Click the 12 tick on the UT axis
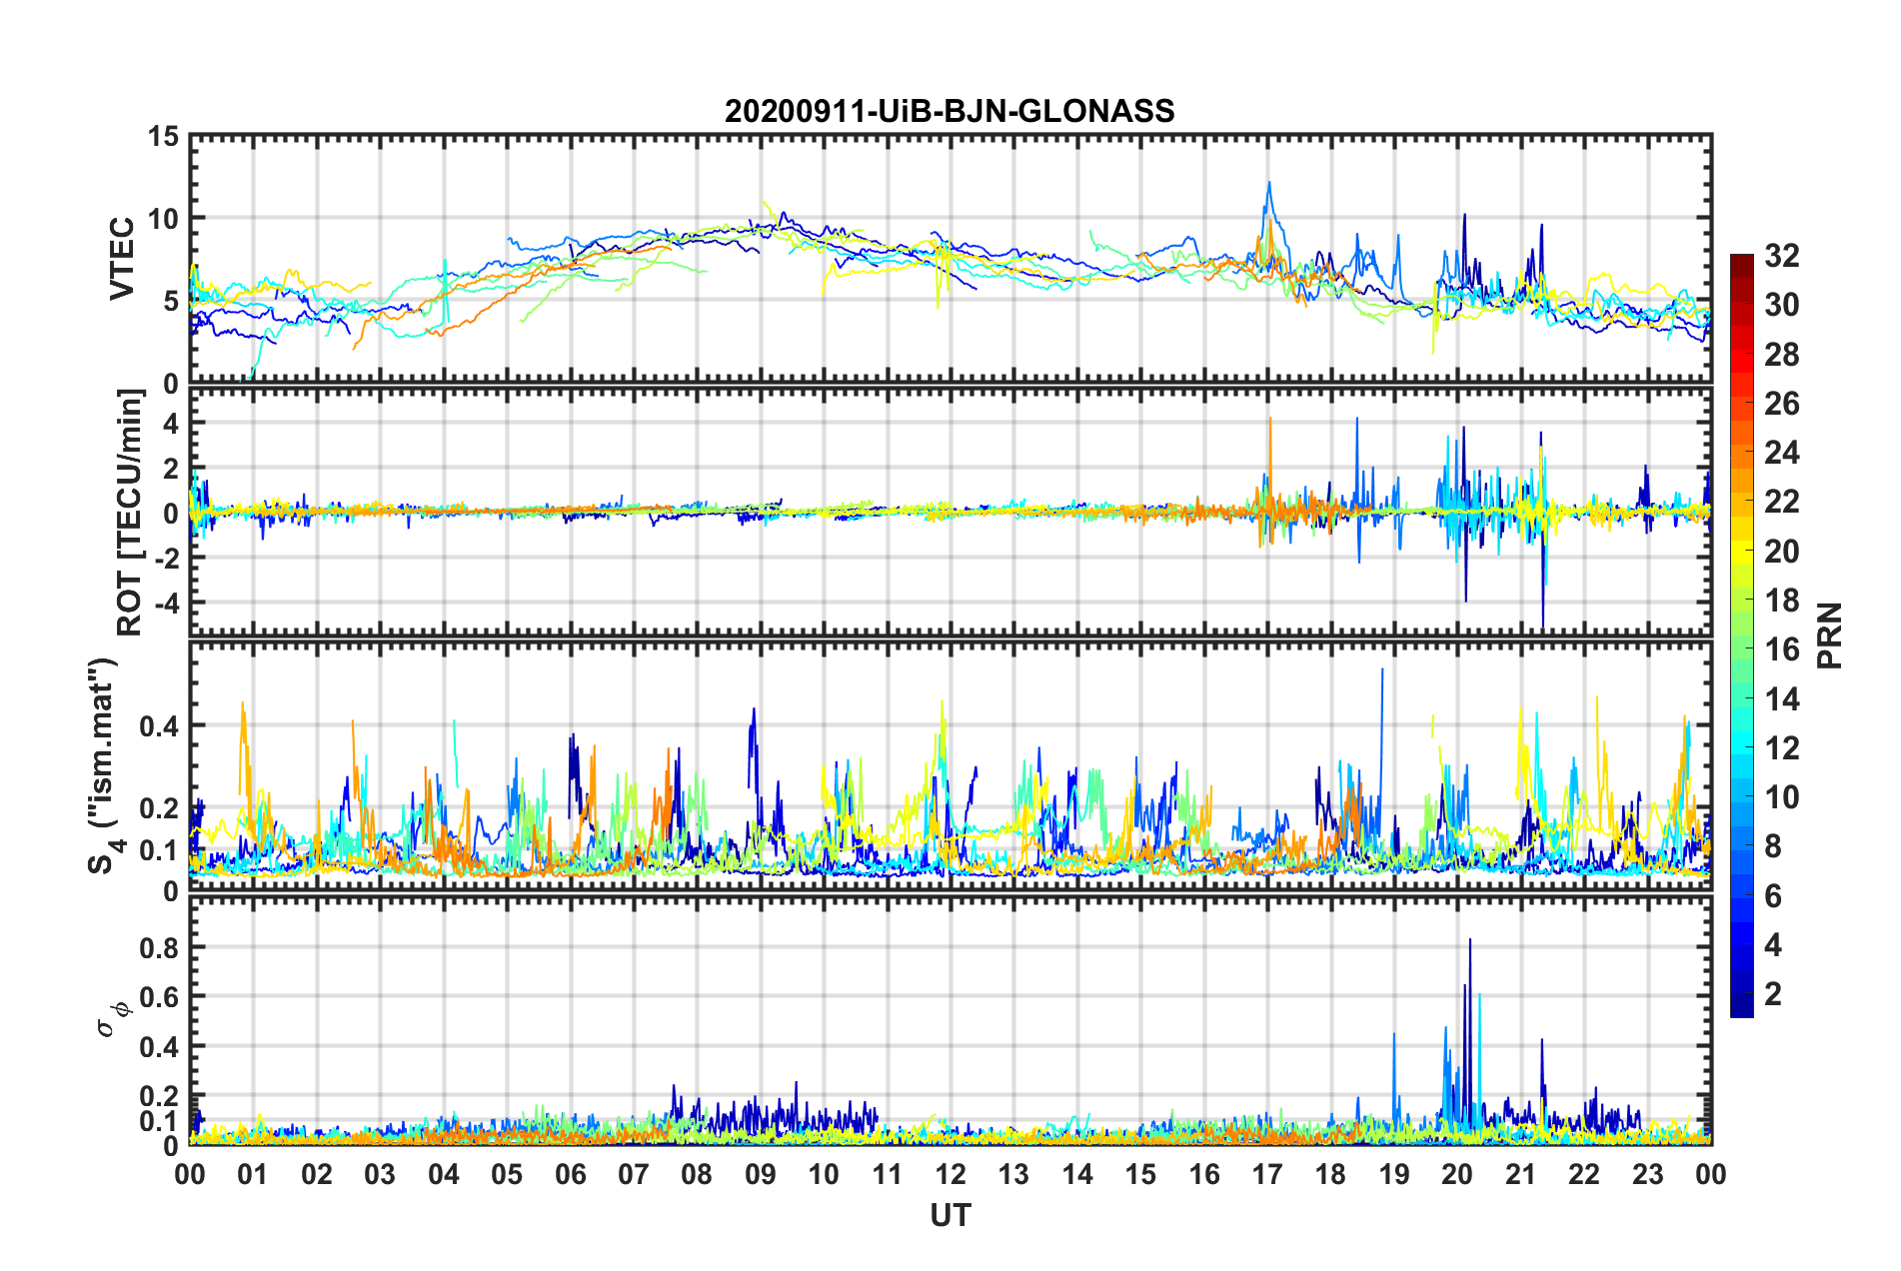1901x1271 pixels. (x=950, y=1174)
